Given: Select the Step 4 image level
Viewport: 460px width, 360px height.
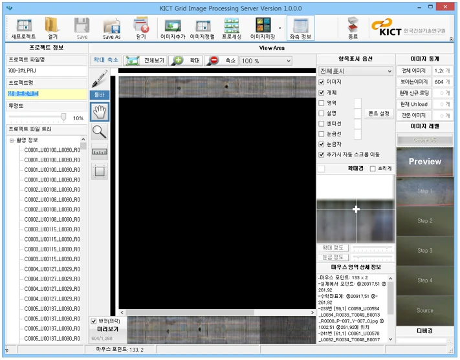Looking at the screenshot, I should 425,281.
